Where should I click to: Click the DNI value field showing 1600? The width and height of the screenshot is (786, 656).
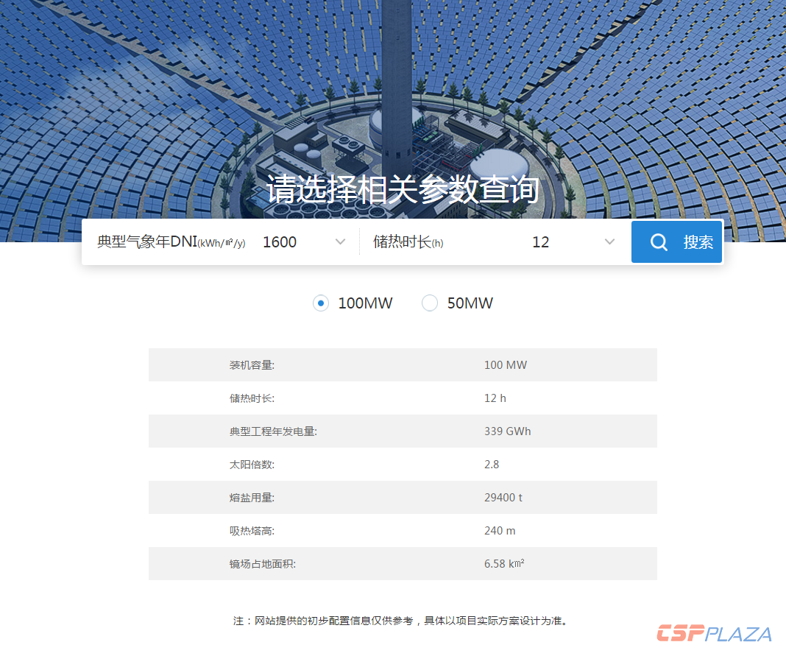tap(280, 241)
